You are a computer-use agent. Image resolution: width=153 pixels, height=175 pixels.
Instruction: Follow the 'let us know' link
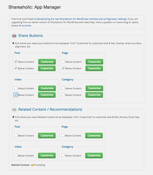click(x=25, y=26)
